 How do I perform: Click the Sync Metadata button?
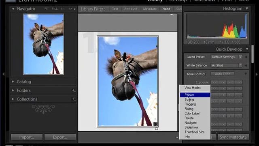coord(233,137)
